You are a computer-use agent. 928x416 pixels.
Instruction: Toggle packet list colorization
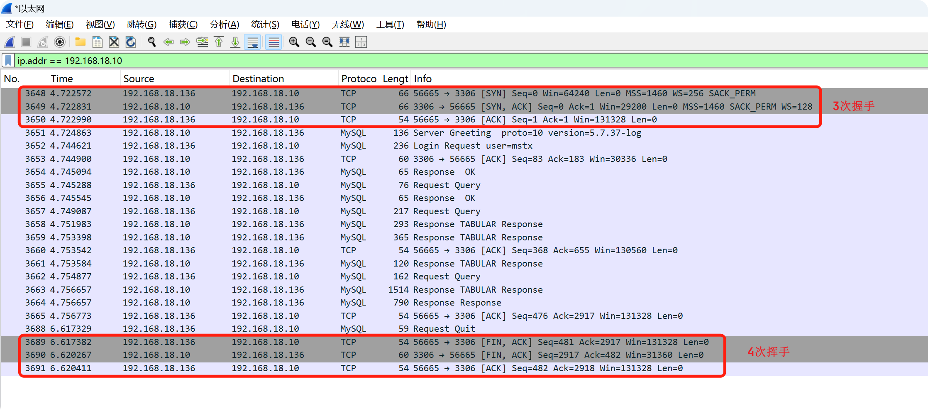click(274, 42)
